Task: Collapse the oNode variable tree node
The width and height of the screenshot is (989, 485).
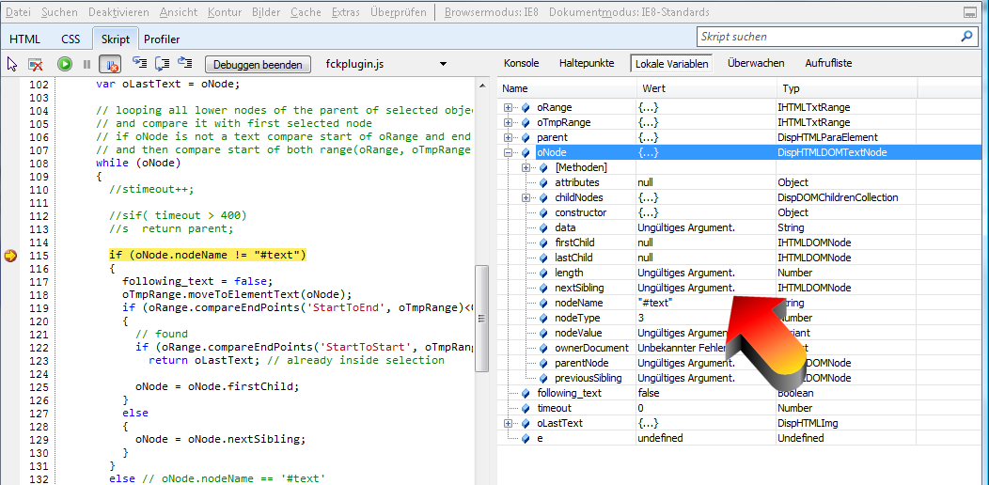Action: (x=509, y=152)
